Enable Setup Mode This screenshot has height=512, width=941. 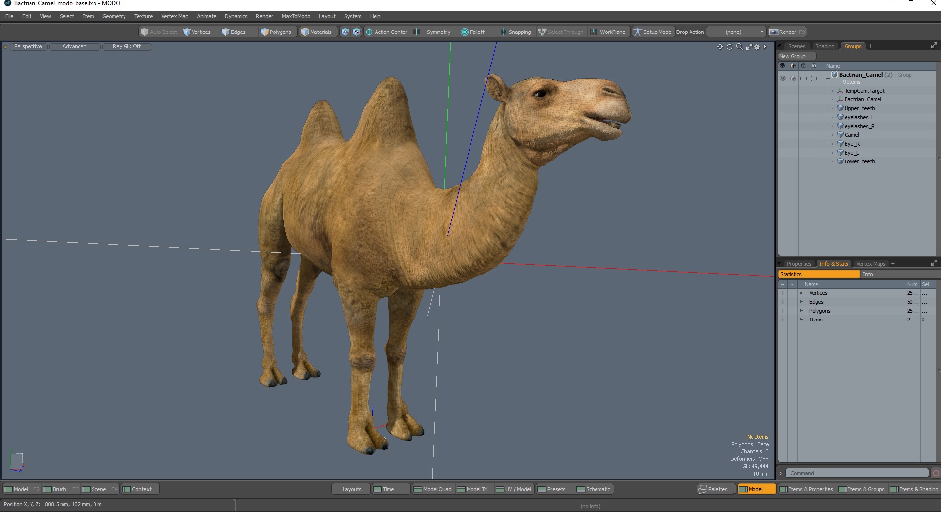pos(653,32)
